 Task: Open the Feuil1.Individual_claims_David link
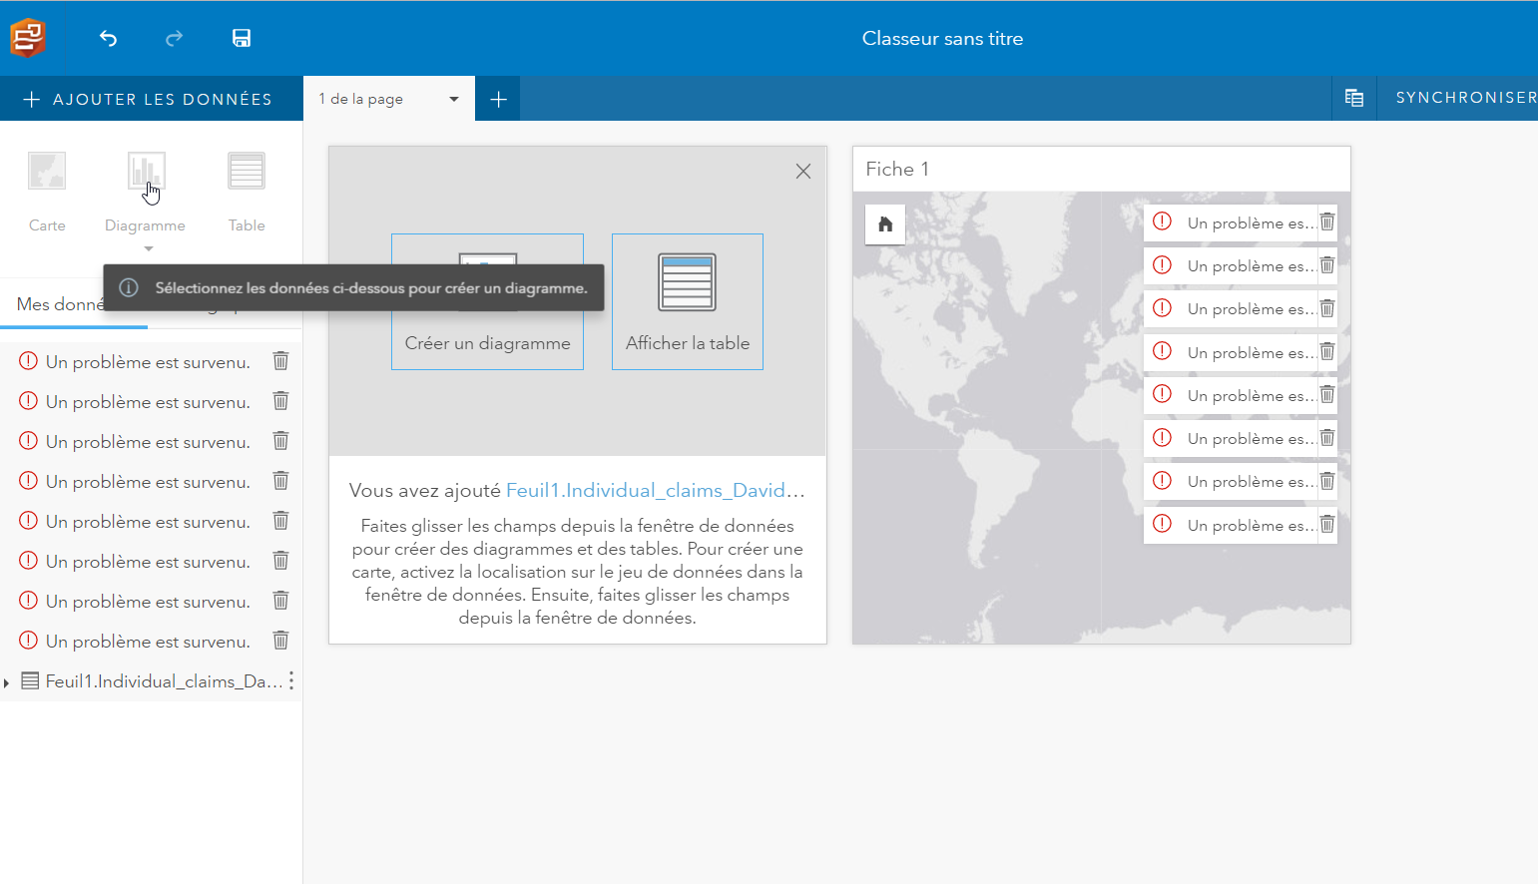click(x=655, y=490)
